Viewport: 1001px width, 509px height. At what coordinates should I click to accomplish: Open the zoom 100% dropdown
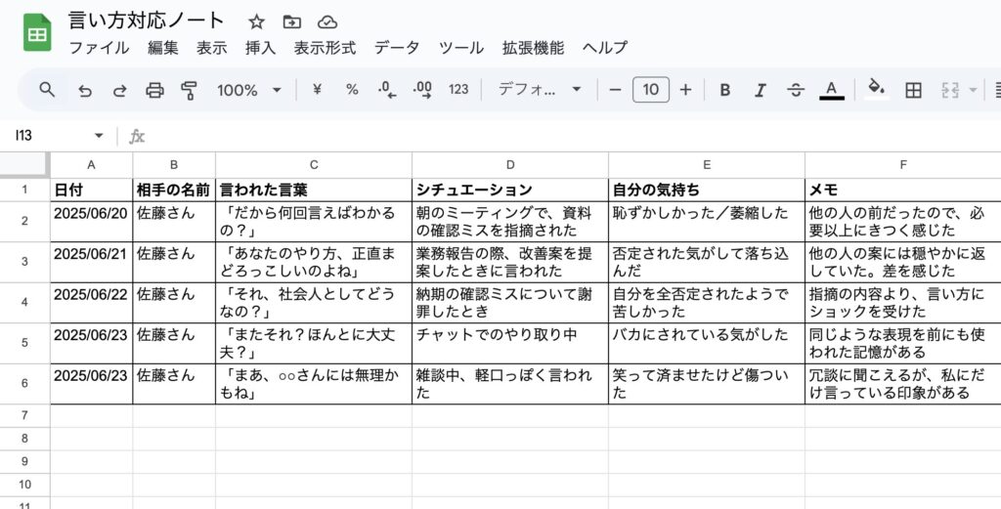click(249, 90)
